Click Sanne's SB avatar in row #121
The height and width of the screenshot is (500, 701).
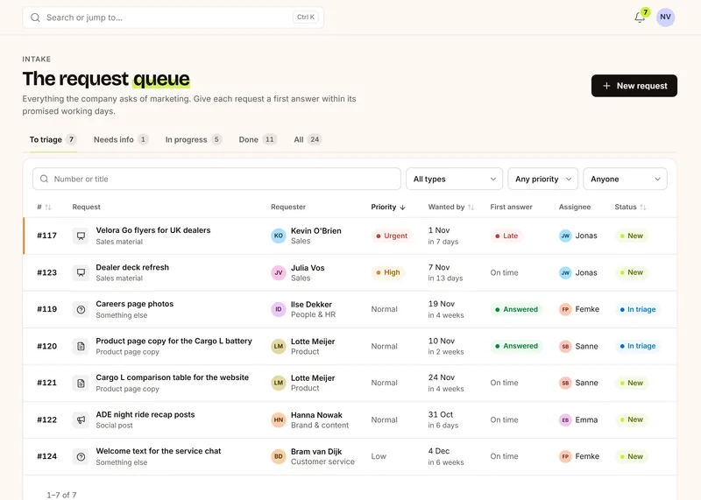point(565,383)
